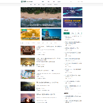Image resolution: width=103 pixels, height=103 pixels.
Task: Open article thumbnail with gears and silhouettes
Action: coord(28,62)
